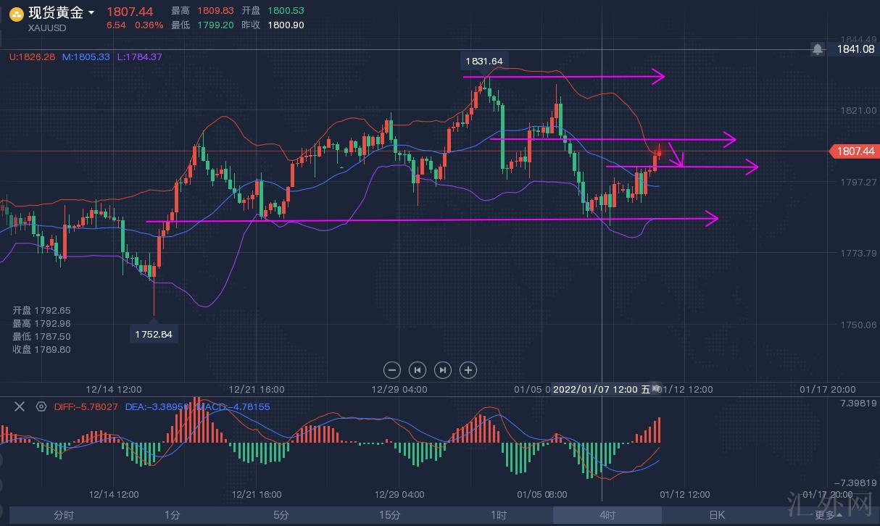Viewport: 880px width, 526px height.
Task: Zoom in the chart with plus button
Action: click(x=468, y=370)
